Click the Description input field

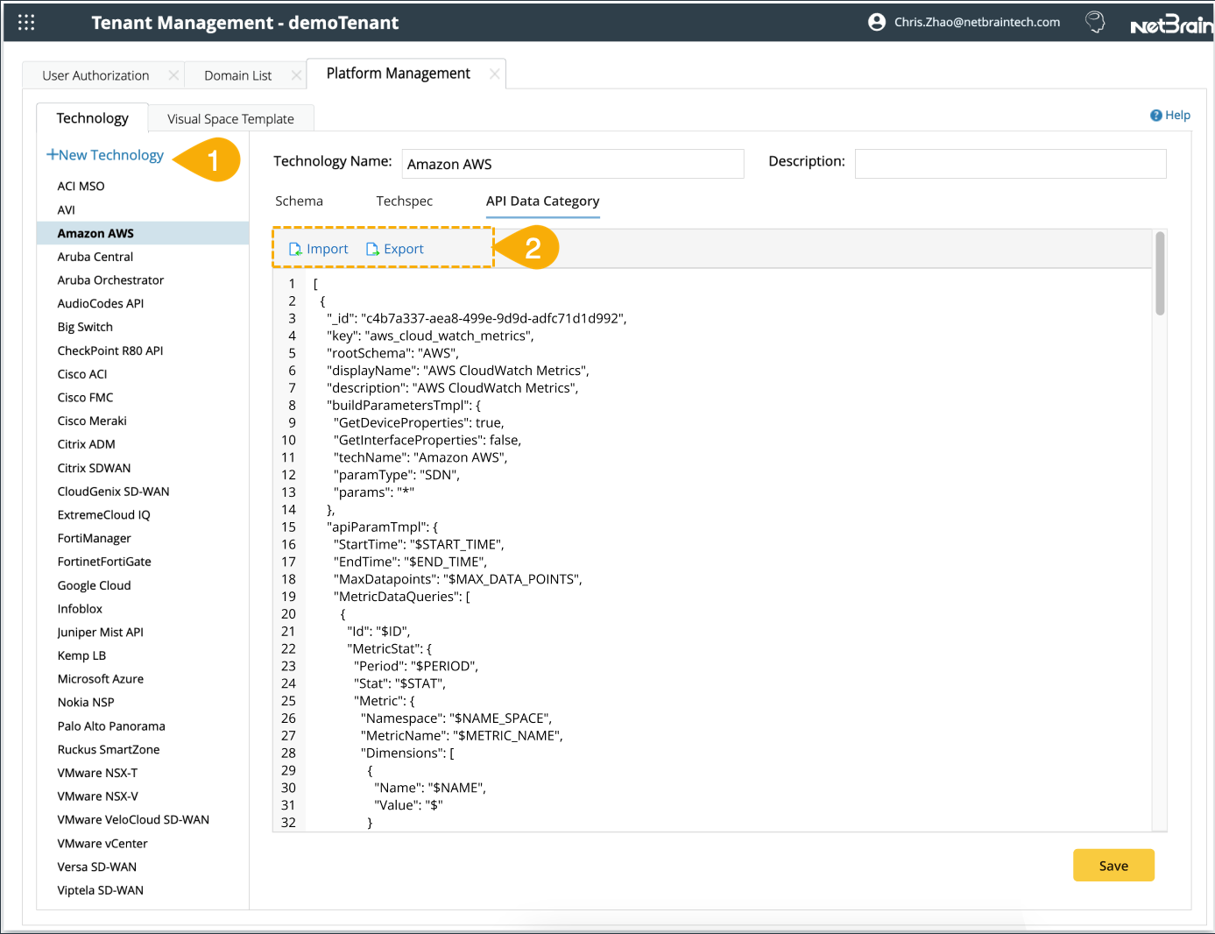tap(1009, 164)
